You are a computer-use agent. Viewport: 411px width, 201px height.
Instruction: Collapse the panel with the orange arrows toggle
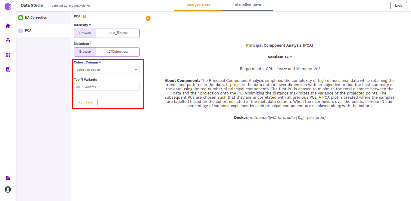[148, 18]
